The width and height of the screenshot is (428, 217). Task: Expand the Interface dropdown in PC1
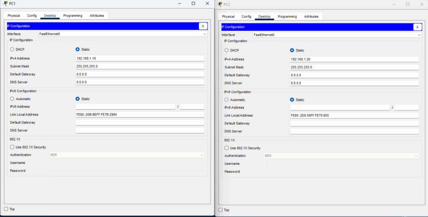pyautogui.click(x=204, y=34)
